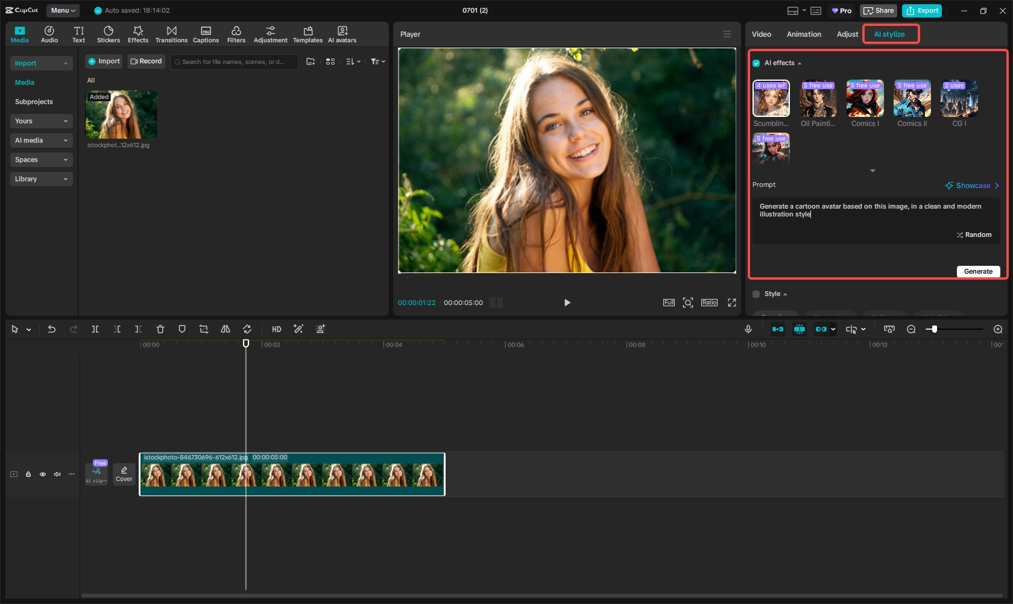Image resolution: width=1013 pixels, height=604 pixels.
Task: Switch to the Animation tab
Action: 804,34
